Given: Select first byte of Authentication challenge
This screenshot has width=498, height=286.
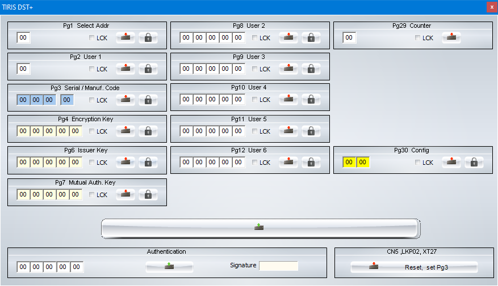Looking at the screenshot, I should coord(23,267).
